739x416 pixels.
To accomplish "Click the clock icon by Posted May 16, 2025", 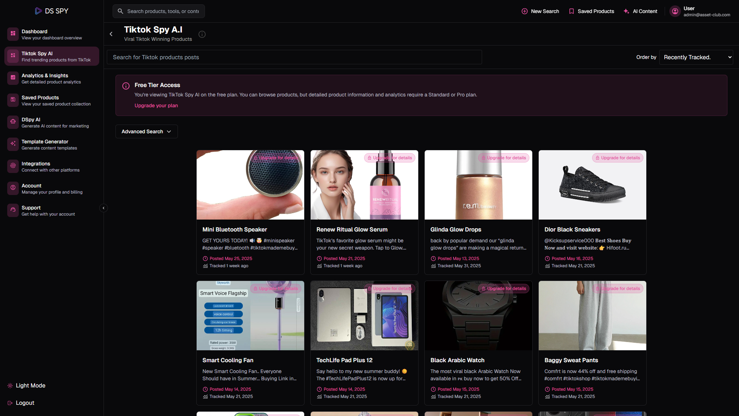I will [547, 259].
